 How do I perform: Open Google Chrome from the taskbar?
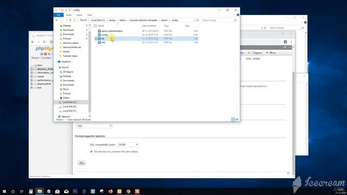(x=128, y=191)
